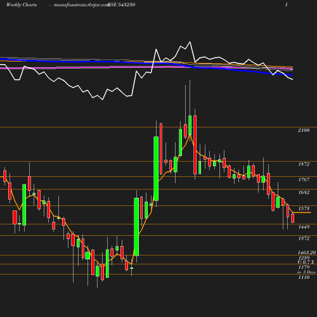Select the 1110 price level label
Image resolution: width=317 pixels, height=317 pixels.
click(304, 277)
